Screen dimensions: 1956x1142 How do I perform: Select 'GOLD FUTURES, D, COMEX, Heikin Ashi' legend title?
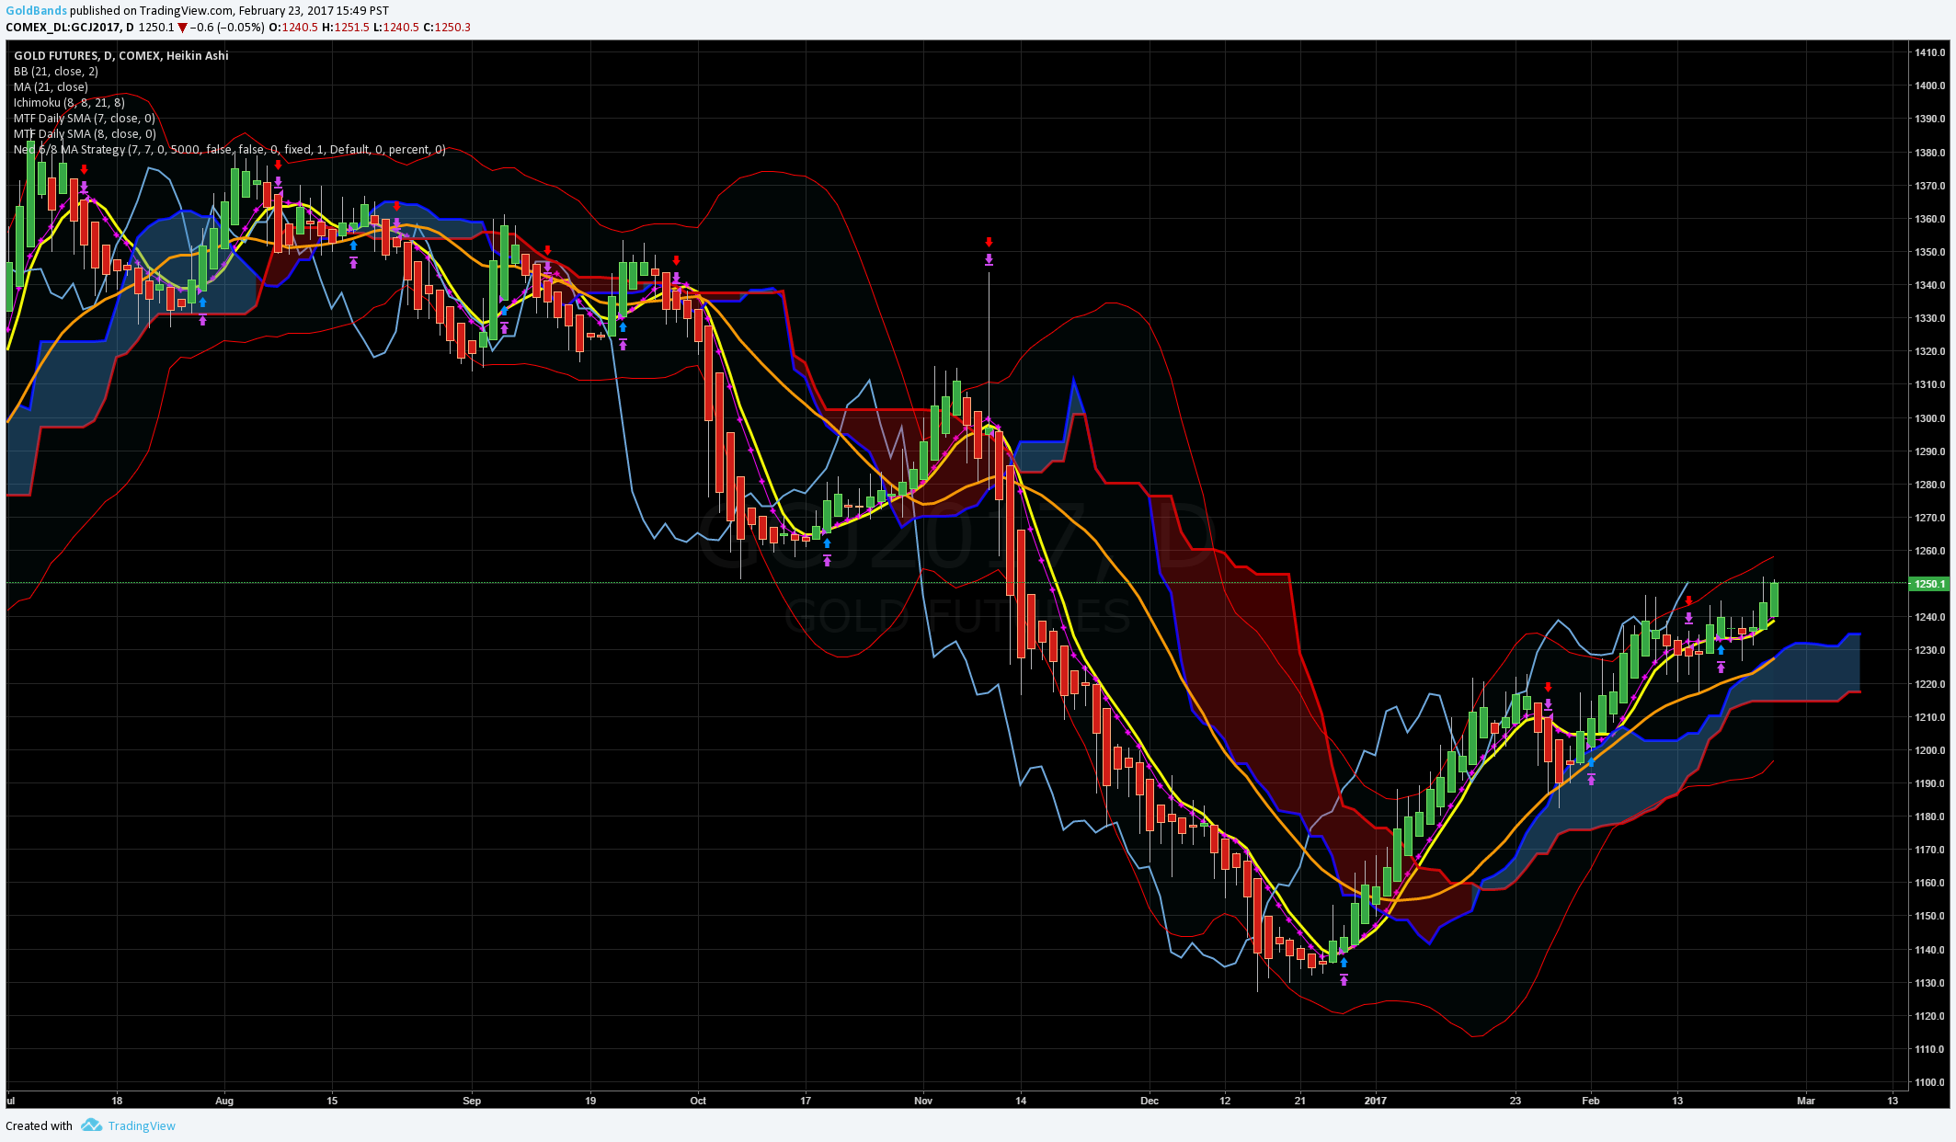pos(121,55)
